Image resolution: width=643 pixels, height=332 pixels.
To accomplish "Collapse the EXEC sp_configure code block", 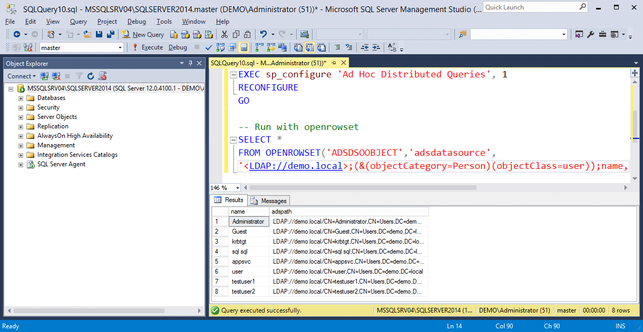I will [233, 75].
